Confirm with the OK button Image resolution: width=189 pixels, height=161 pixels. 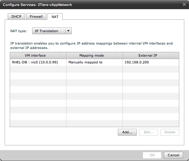pos(152,155)
